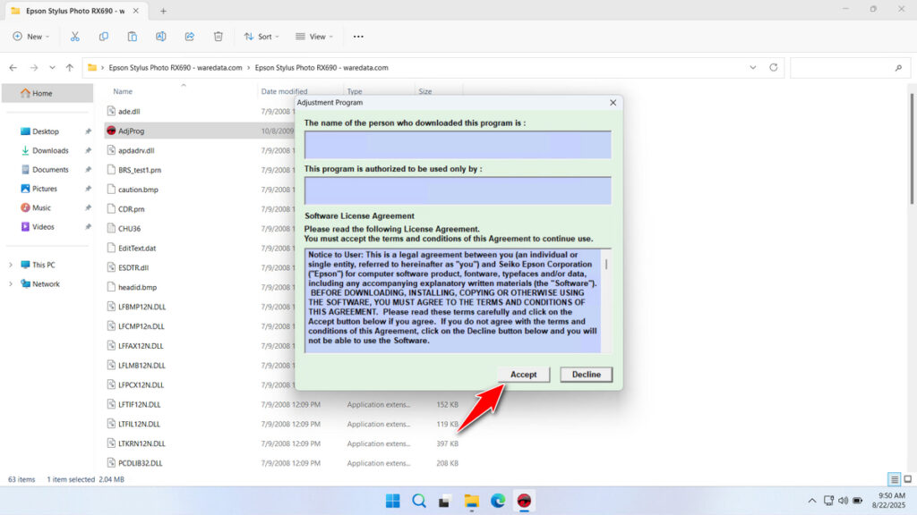Viewport: 917px width, 515px height.
Task: Launch Microsoft Edge from taskbar
Action: click(x=498, y=501)
